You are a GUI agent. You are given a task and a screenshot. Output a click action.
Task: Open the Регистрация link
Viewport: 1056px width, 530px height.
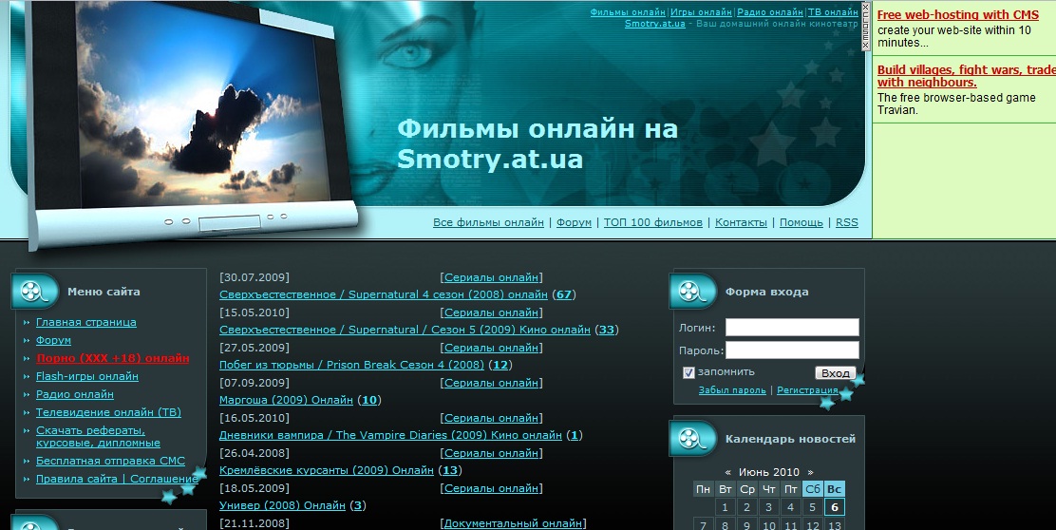807,390
